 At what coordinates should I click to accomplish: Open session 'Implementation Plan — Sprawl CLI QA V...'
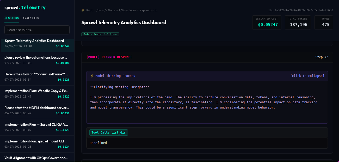click(x=37, y=127)
